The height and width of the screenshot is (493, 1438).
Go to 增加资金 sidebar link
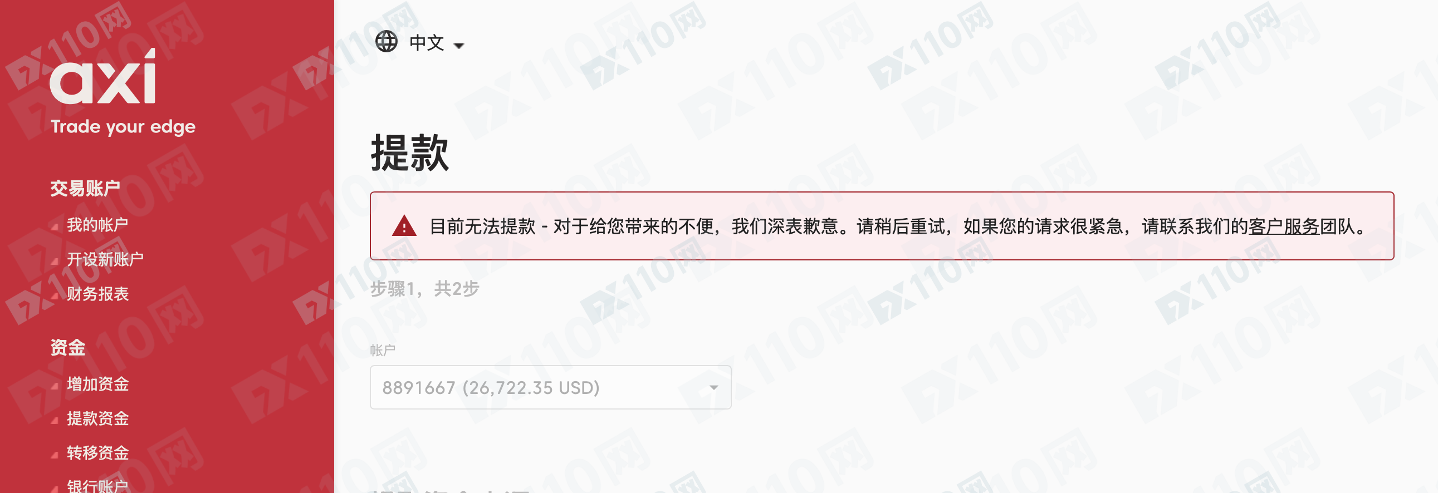[97, 384]
